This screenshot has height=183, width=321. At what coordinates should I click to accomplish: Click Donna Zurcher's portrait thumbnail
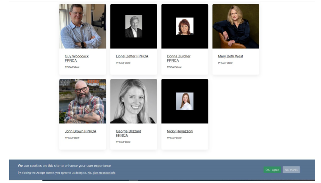pos(185,26)
